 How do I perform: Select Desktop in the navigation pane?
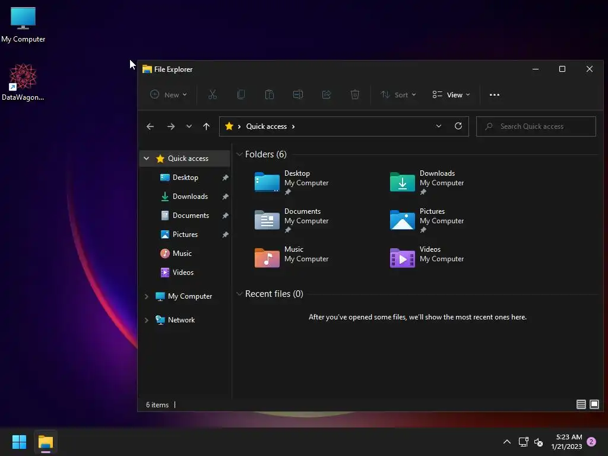pos(185,178)
